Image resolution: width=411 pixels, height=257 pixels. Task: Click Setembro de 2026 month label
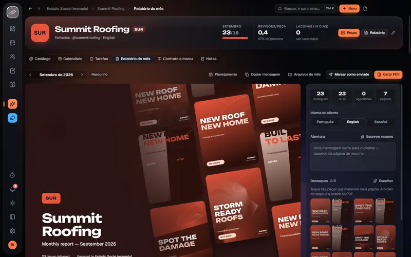tap(56, 75)
